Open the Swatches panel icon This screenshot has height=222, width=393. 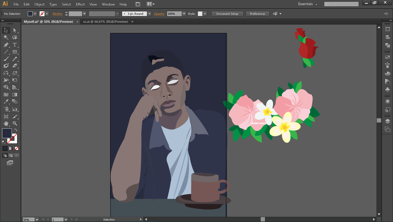[x=388, y=57]
